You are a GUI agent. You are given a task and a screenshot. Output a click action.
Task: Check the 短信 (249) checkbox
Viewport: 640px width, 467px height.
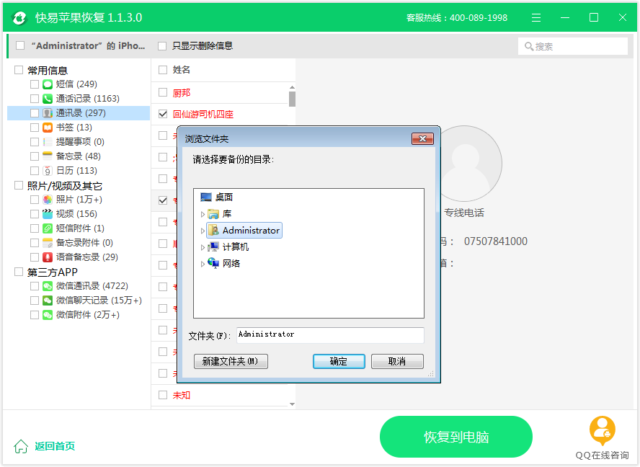35,84
